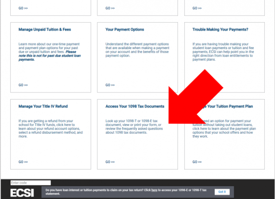This screenshot has width=275, height=199.
Task: Click the 'here' link in tax banner
Action: (x=154, y=190)
